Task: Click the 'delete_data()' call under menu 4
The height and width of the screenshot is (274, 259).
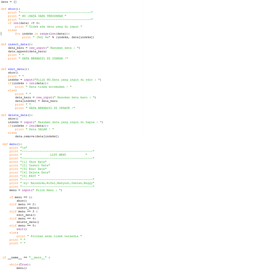Action: [x=28, y=222]
